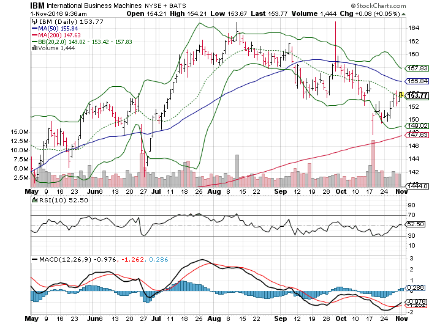
Task: Click the 52.50 RSI value tag
Action: tap(416, 224)
